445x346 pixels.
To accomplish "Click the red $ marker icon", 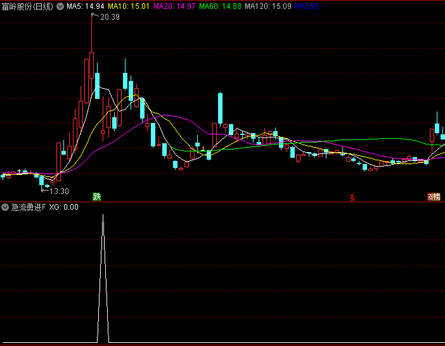I will [x=352, y=197].
